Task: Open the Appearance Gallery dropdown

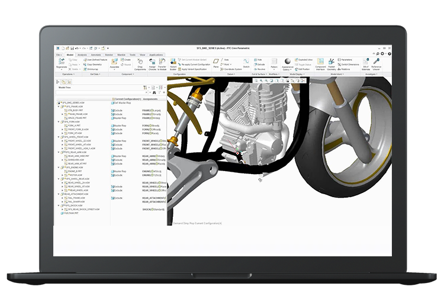Action: 287,69
